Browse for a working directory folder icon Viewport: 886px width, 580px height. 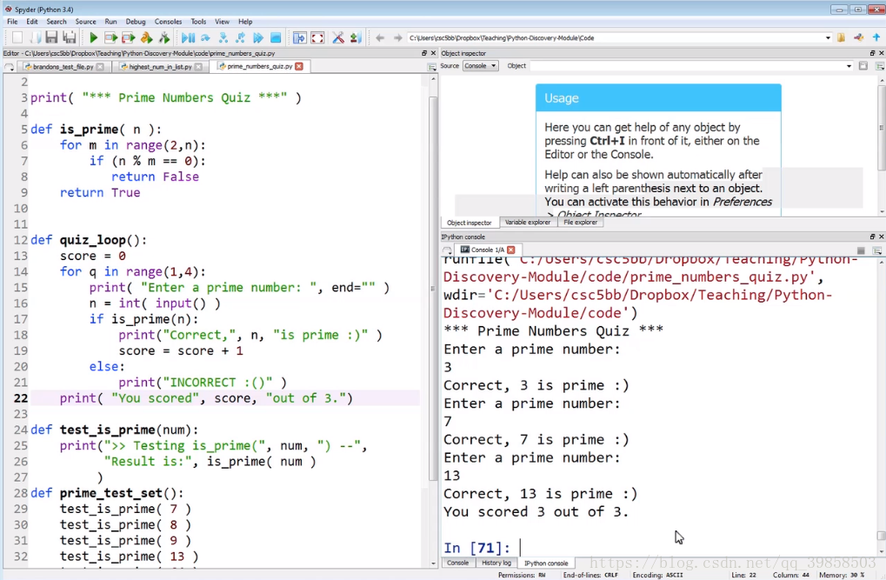click(842, 38)
